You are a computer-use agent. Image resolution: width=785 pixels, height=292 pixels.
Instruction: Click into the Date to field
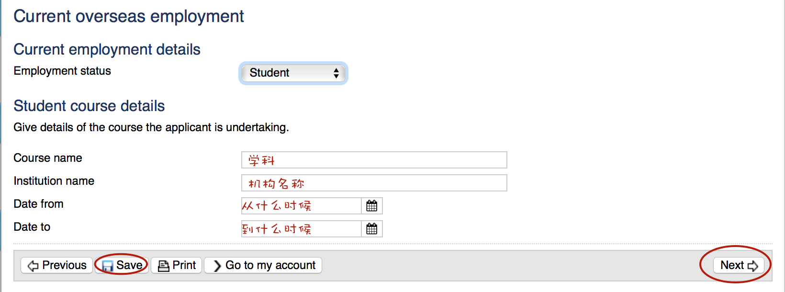coord(301,229)
